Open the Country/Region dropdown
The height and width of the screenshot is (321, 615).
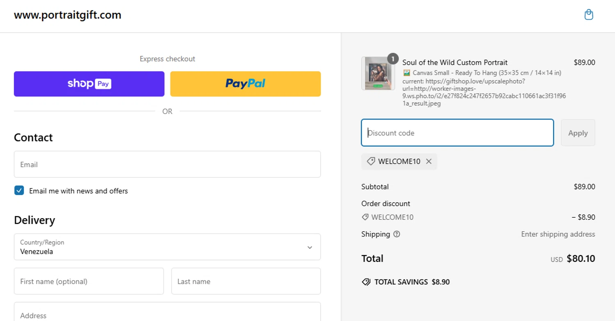[x=167, y=247]
